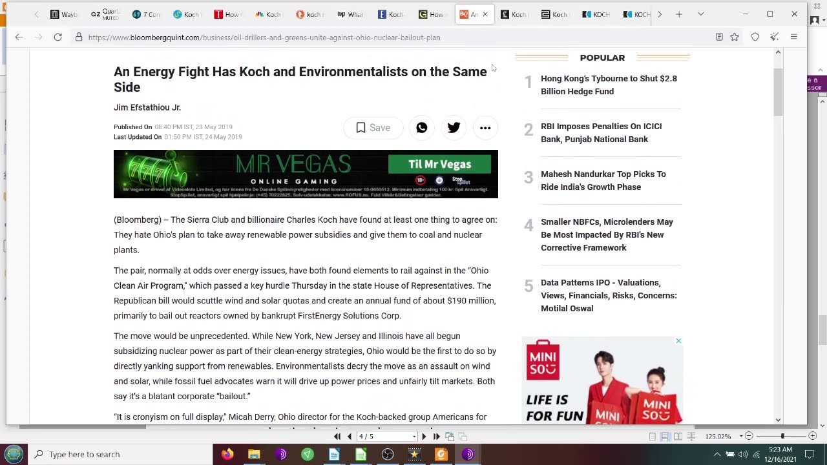Switch to the NBC Koch tab

click(x=268, y=14)
